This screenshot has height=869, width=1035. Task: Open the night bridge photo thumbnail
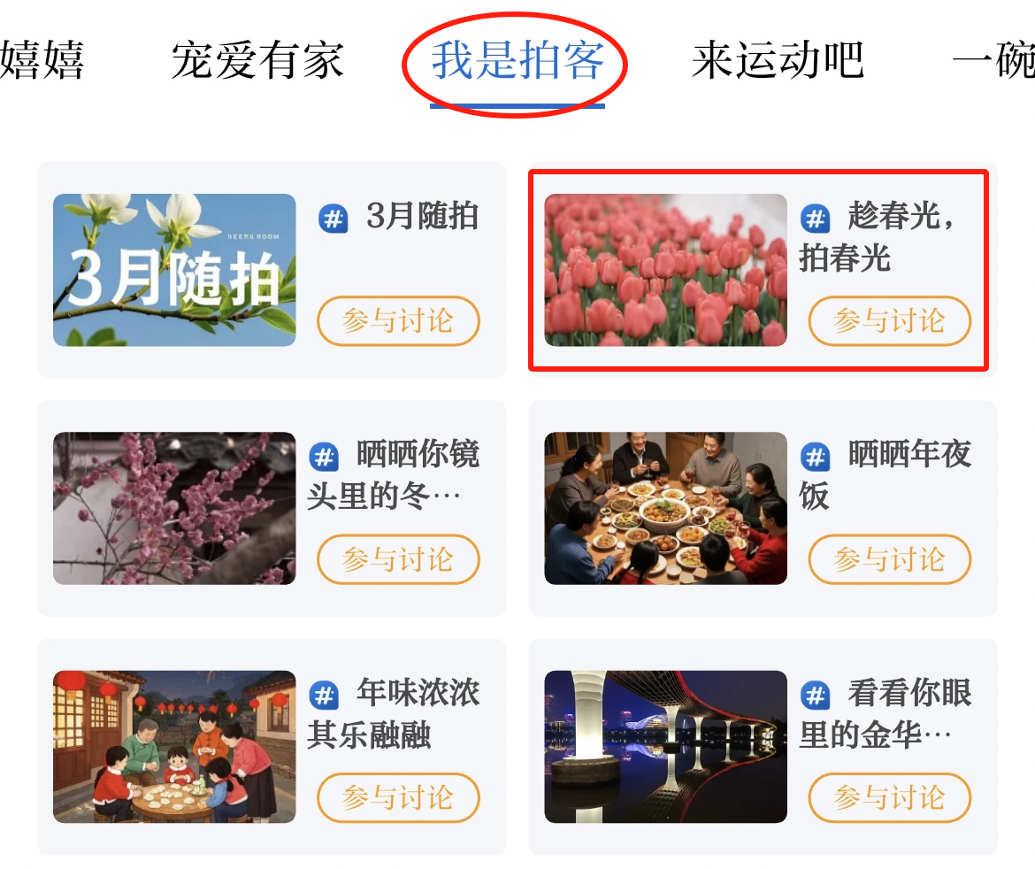[x=665, y=747]
